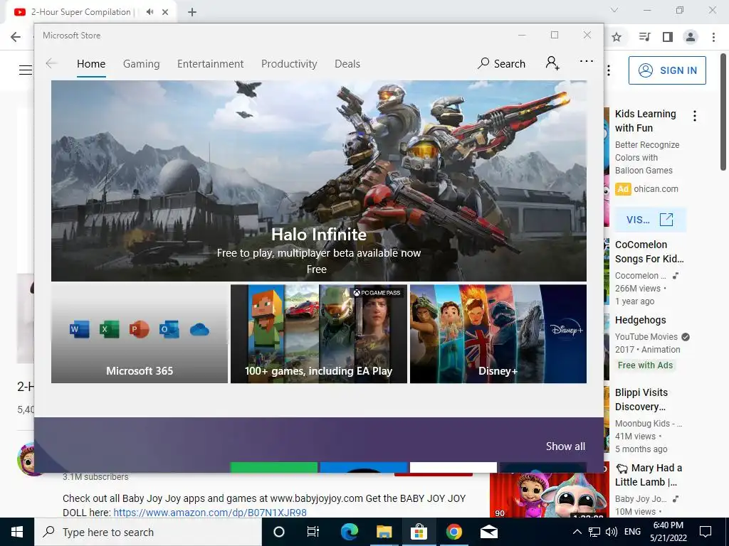Open the Deals tab
729x546 pixels.
click(347, 63)
